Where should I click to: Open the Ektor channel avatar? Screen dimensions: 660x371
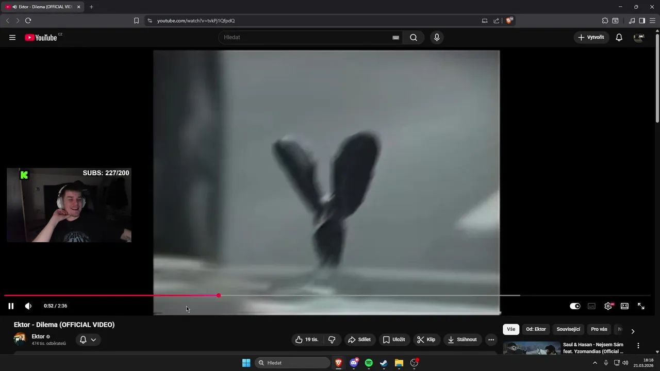tap(20, 339)
